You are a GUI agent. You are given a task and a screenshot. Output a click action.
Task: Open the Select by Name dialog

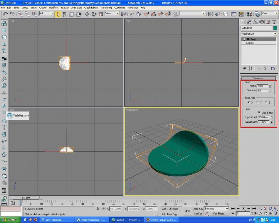point(65,14)
